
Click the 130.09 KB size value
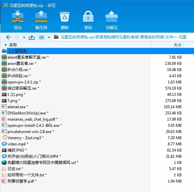(x=173, y=64)
